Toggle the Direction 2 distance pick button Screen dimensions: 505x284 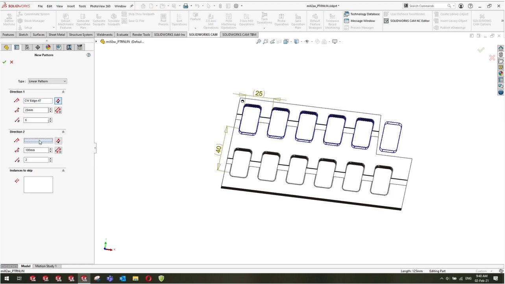pos(58,150)
